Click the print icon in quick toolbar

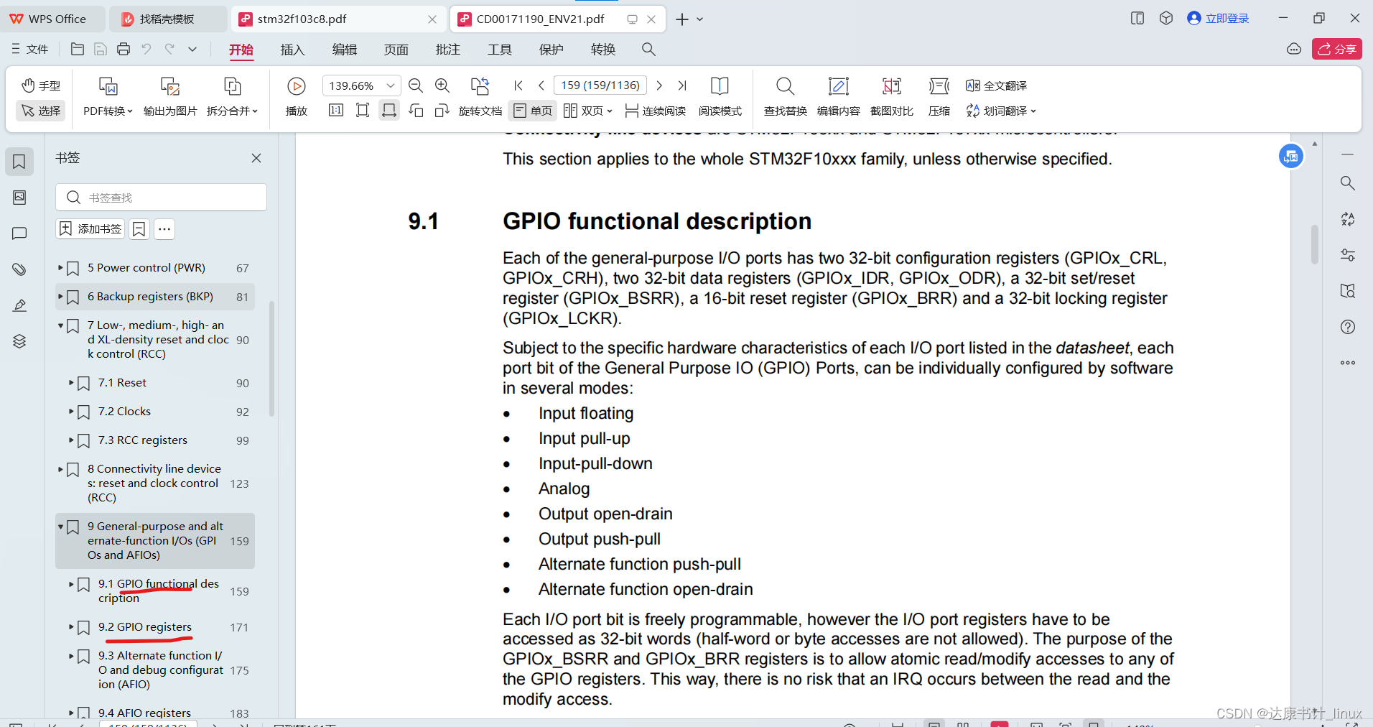(x=124, y=49)
